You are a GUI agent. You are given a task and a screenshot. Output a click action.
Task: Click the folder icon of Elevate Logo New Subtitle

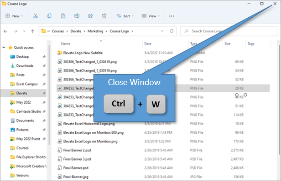tap(59, 53)
